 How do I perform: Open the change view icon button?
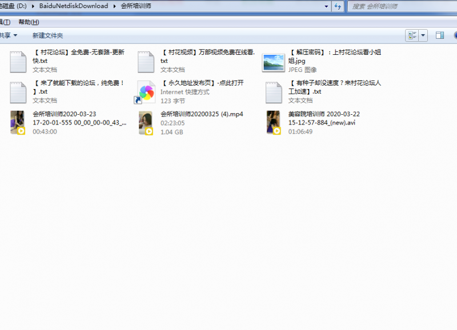[x=412, y=35]
